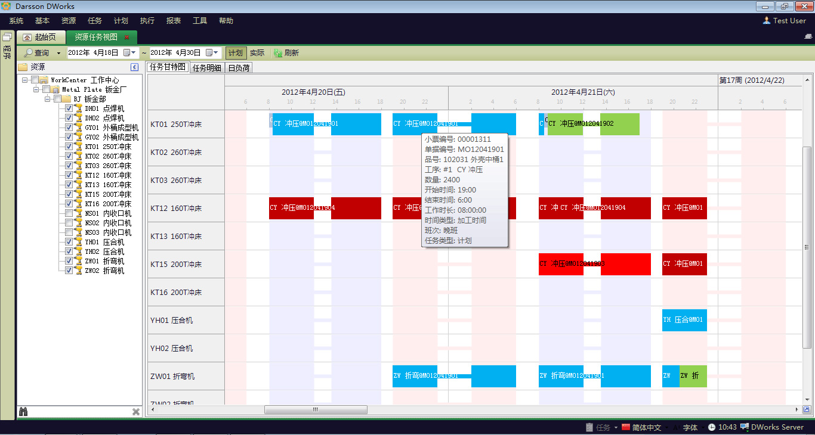
Task: Toggle the YH01 压合机 checkbox
Action: (68, 242)
